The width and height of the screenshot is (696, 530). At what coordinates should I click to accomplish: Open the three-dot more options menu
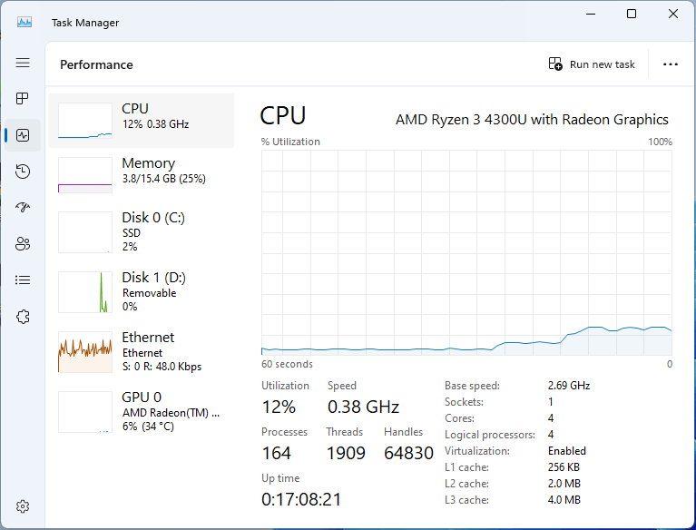(x=671, y=64)
